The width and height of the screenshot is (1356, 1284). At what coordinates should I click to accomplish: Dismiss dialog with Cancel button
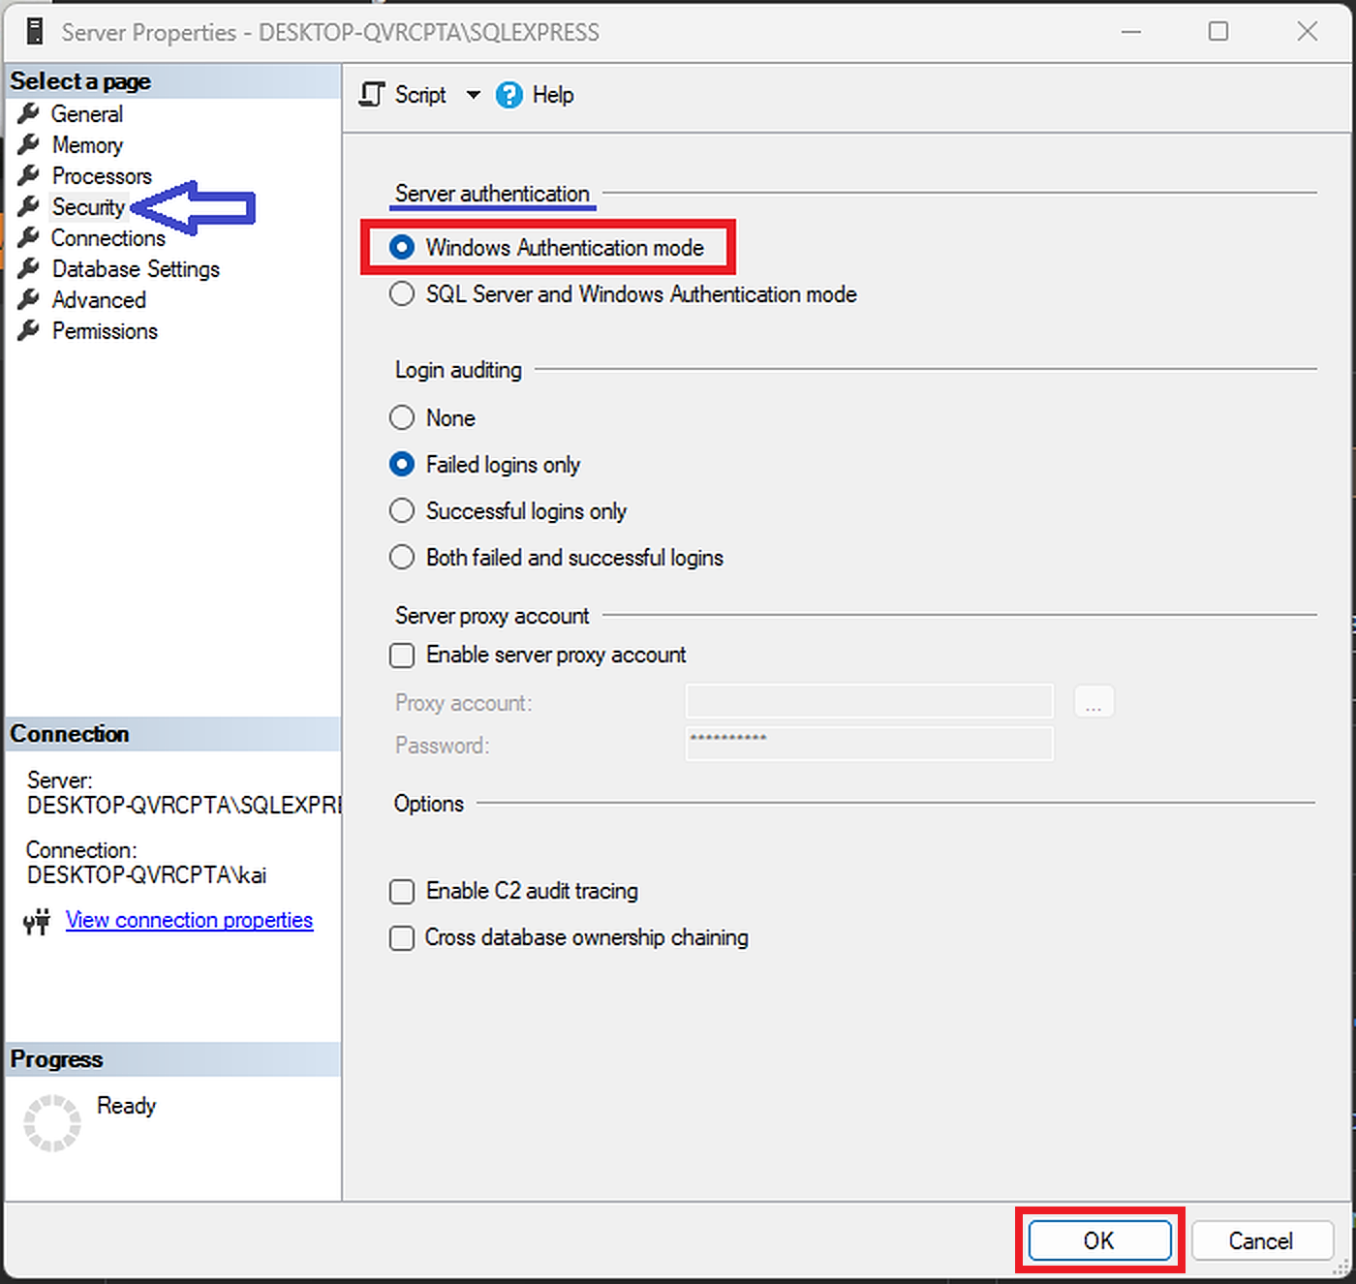coord(1260,1240)
